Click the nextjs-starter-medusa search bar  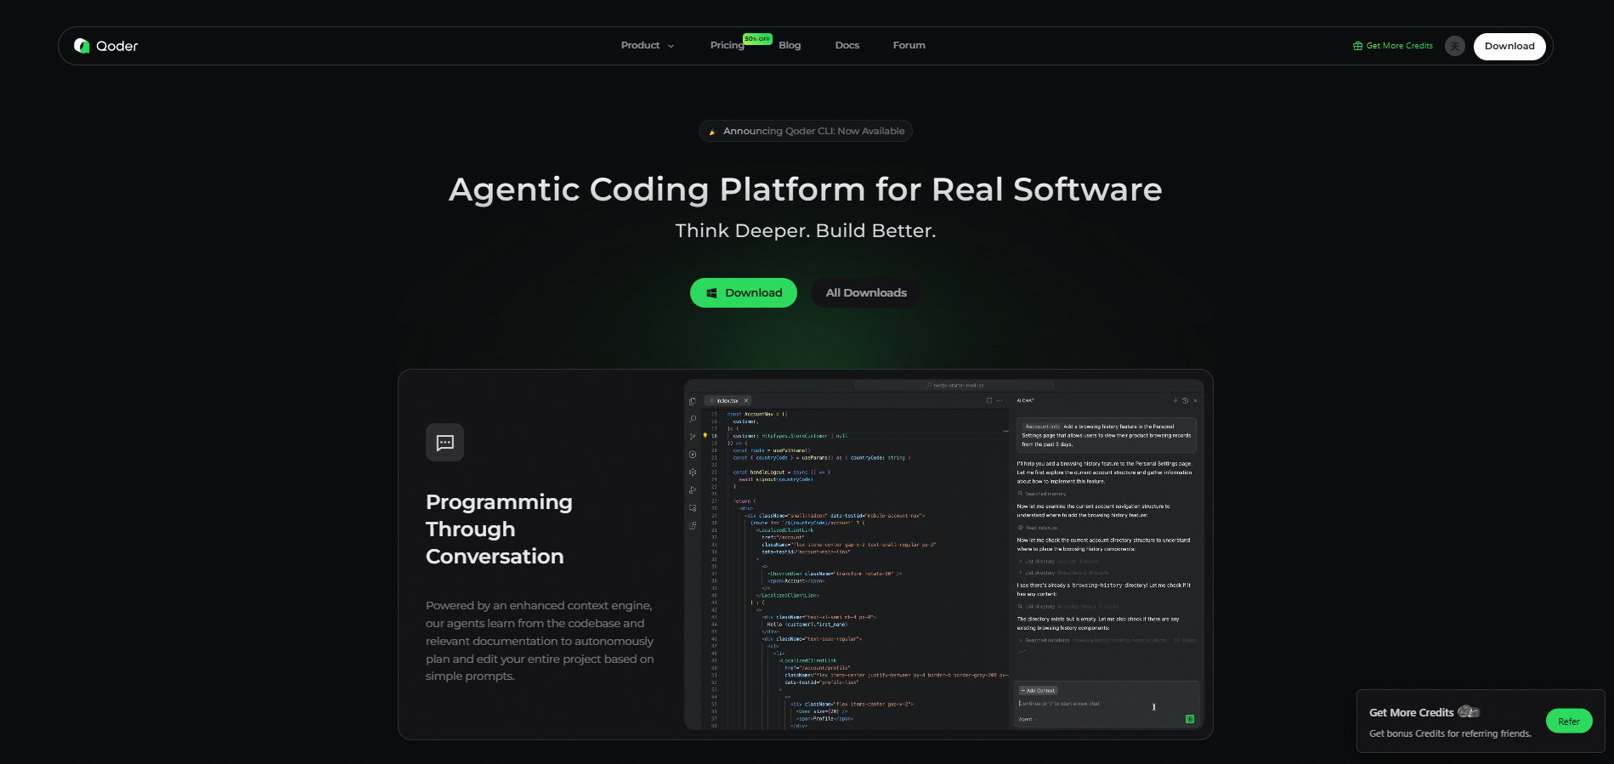coord(955,385)
